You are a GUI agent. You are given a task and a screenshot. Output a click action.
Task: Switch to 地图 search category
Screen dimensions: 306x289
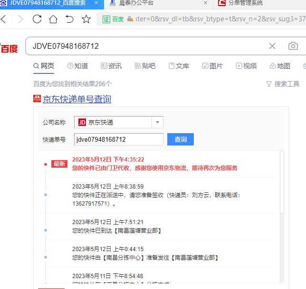pyautogui.click(x=280, y=66)
